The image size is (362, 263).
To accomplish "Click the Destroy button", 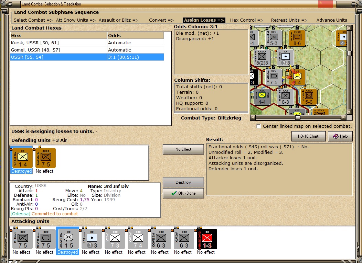I will point(183,182).
